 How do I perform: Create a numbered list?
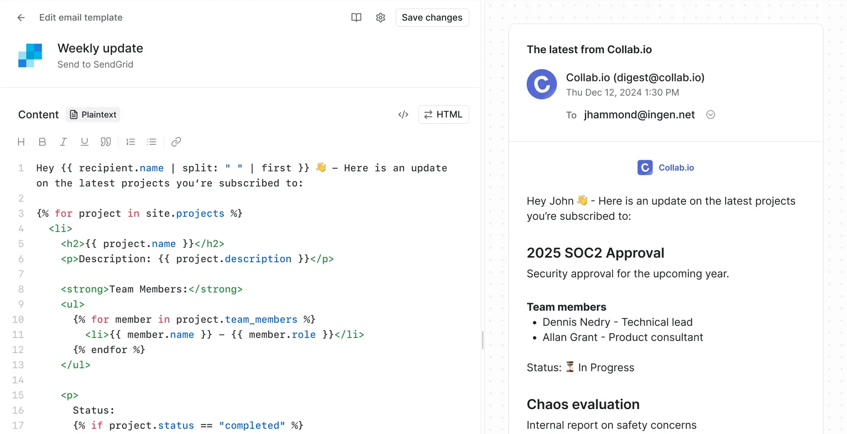(x=130, y=141)
